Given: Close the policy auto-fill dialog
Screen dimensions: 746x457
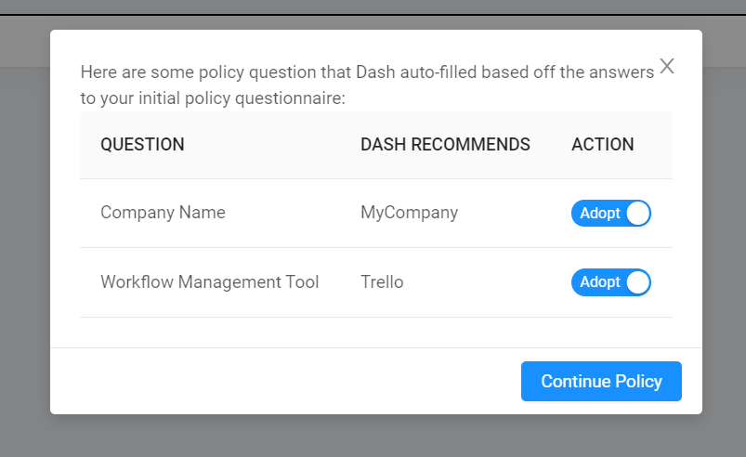Looking at the screenshot, I should click(667, 66).
